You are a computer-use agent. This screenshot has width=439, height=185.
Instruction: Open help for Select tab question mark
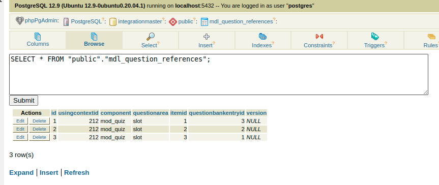coord(158,43)
